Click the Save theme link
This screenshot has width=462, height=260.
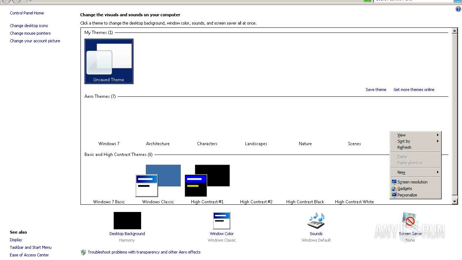pyautogui.click(x=376, y=90)
